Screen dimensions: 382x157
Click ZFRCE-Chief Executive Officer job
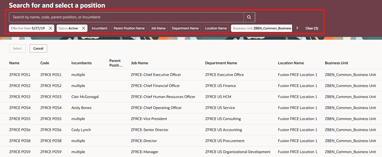tap(156, 75)
